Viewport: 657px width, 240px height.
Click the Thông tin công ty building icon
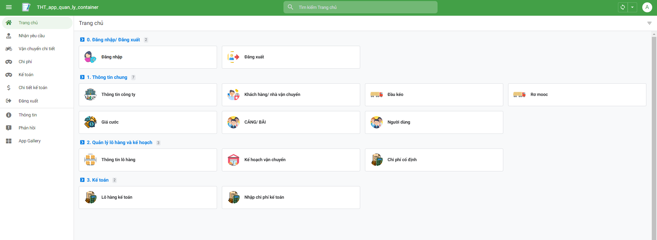[90, 95]
